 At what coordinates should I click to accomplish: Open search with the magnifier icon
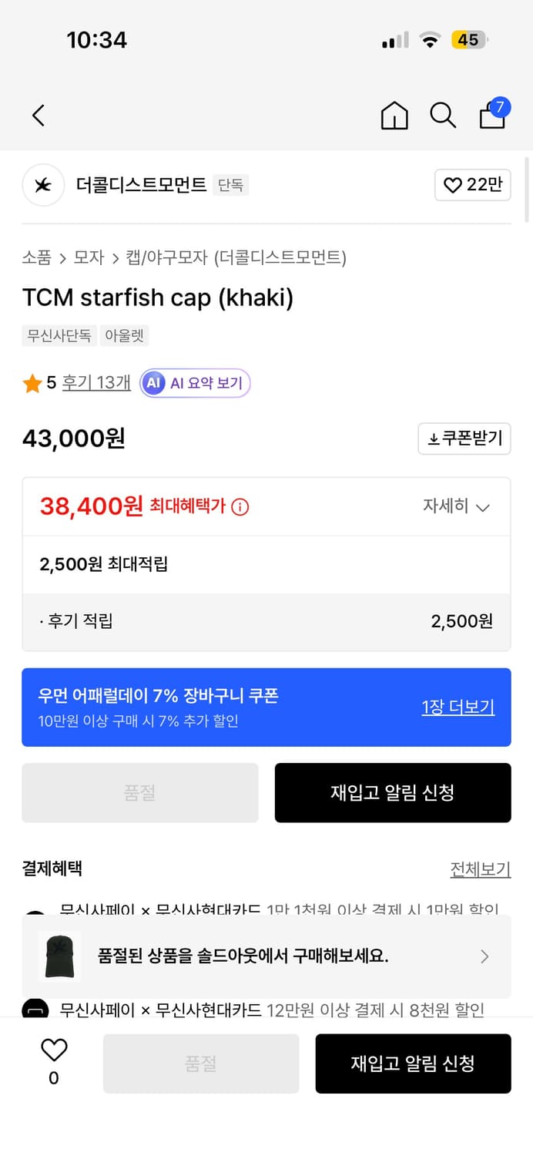(x=443, y=115)
